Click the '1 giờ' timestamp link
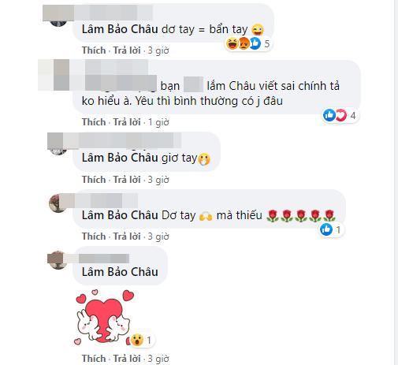 point(158,122)
